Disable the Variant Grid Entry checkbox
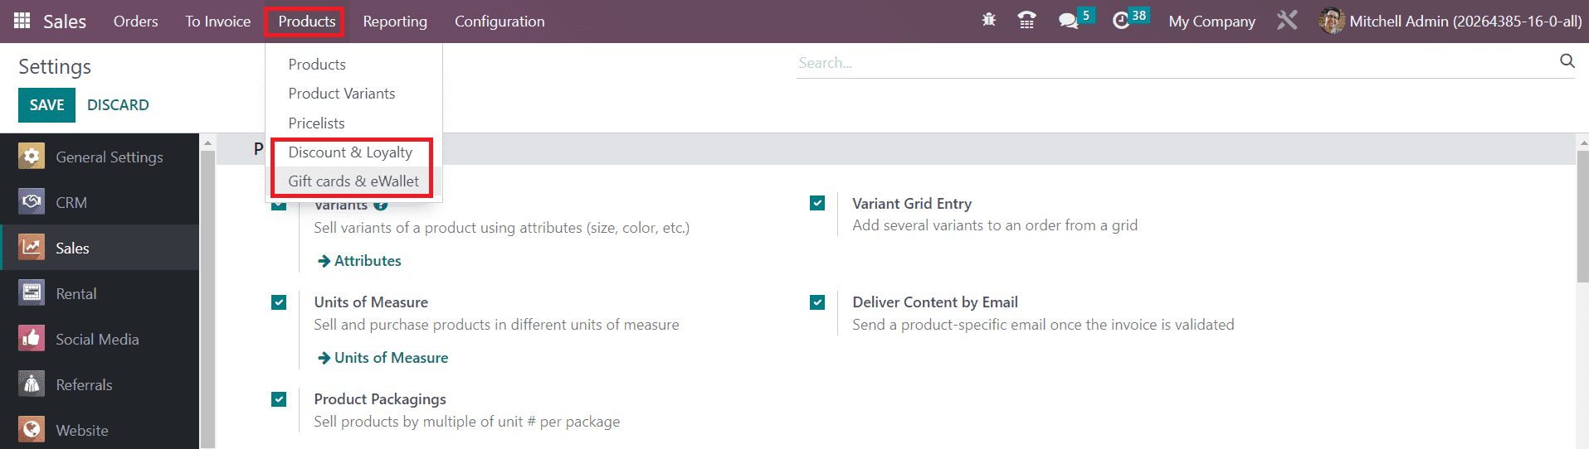This screenshot has height=449, width=1589. [x=817, y=203]
